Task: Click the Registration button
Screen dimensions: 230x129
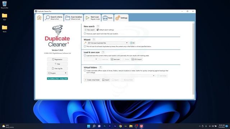Action: click(57, 59)
